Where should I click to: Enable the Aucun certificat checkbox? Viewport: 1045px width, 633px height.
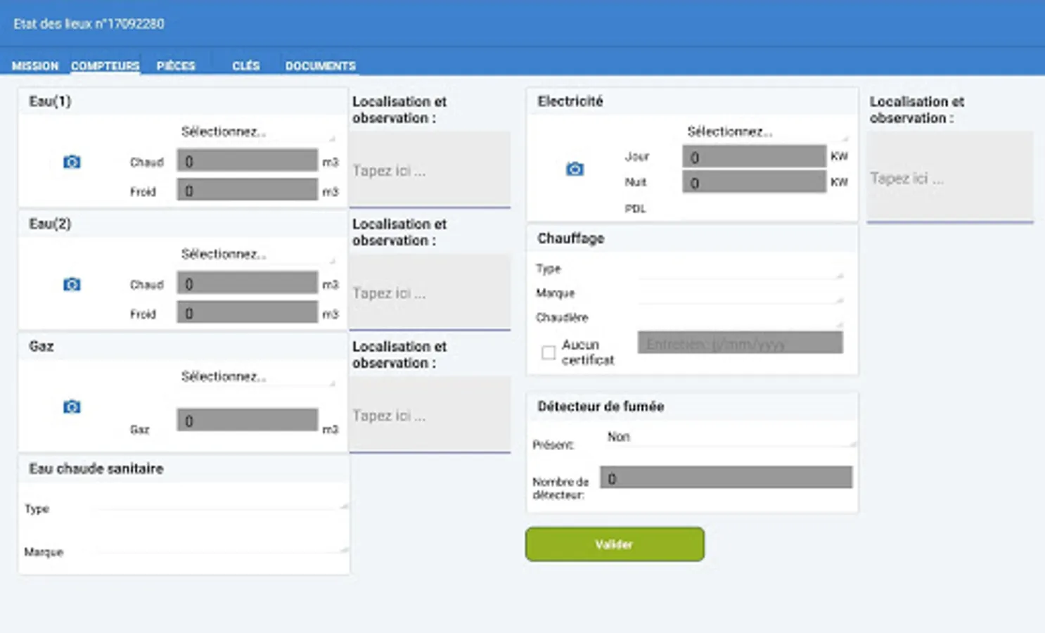click(x=548, y=352)
